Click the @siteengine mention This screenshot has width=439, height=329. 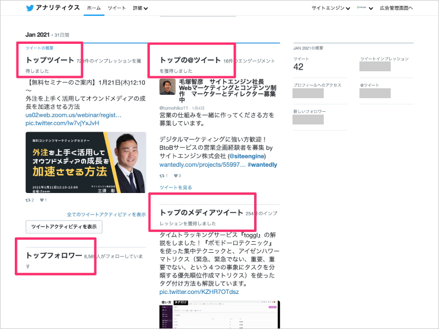(246, 156)
